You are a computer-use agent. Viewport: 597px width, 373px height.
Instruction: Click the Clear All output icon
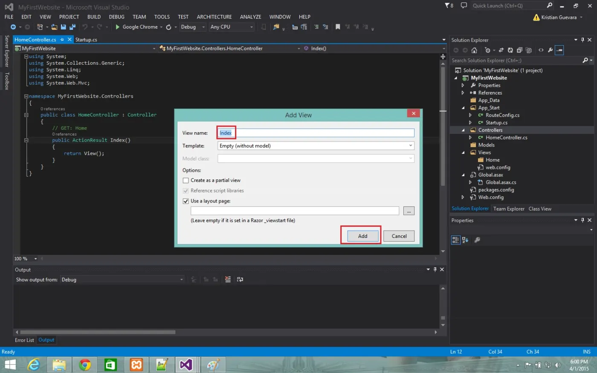228,280
